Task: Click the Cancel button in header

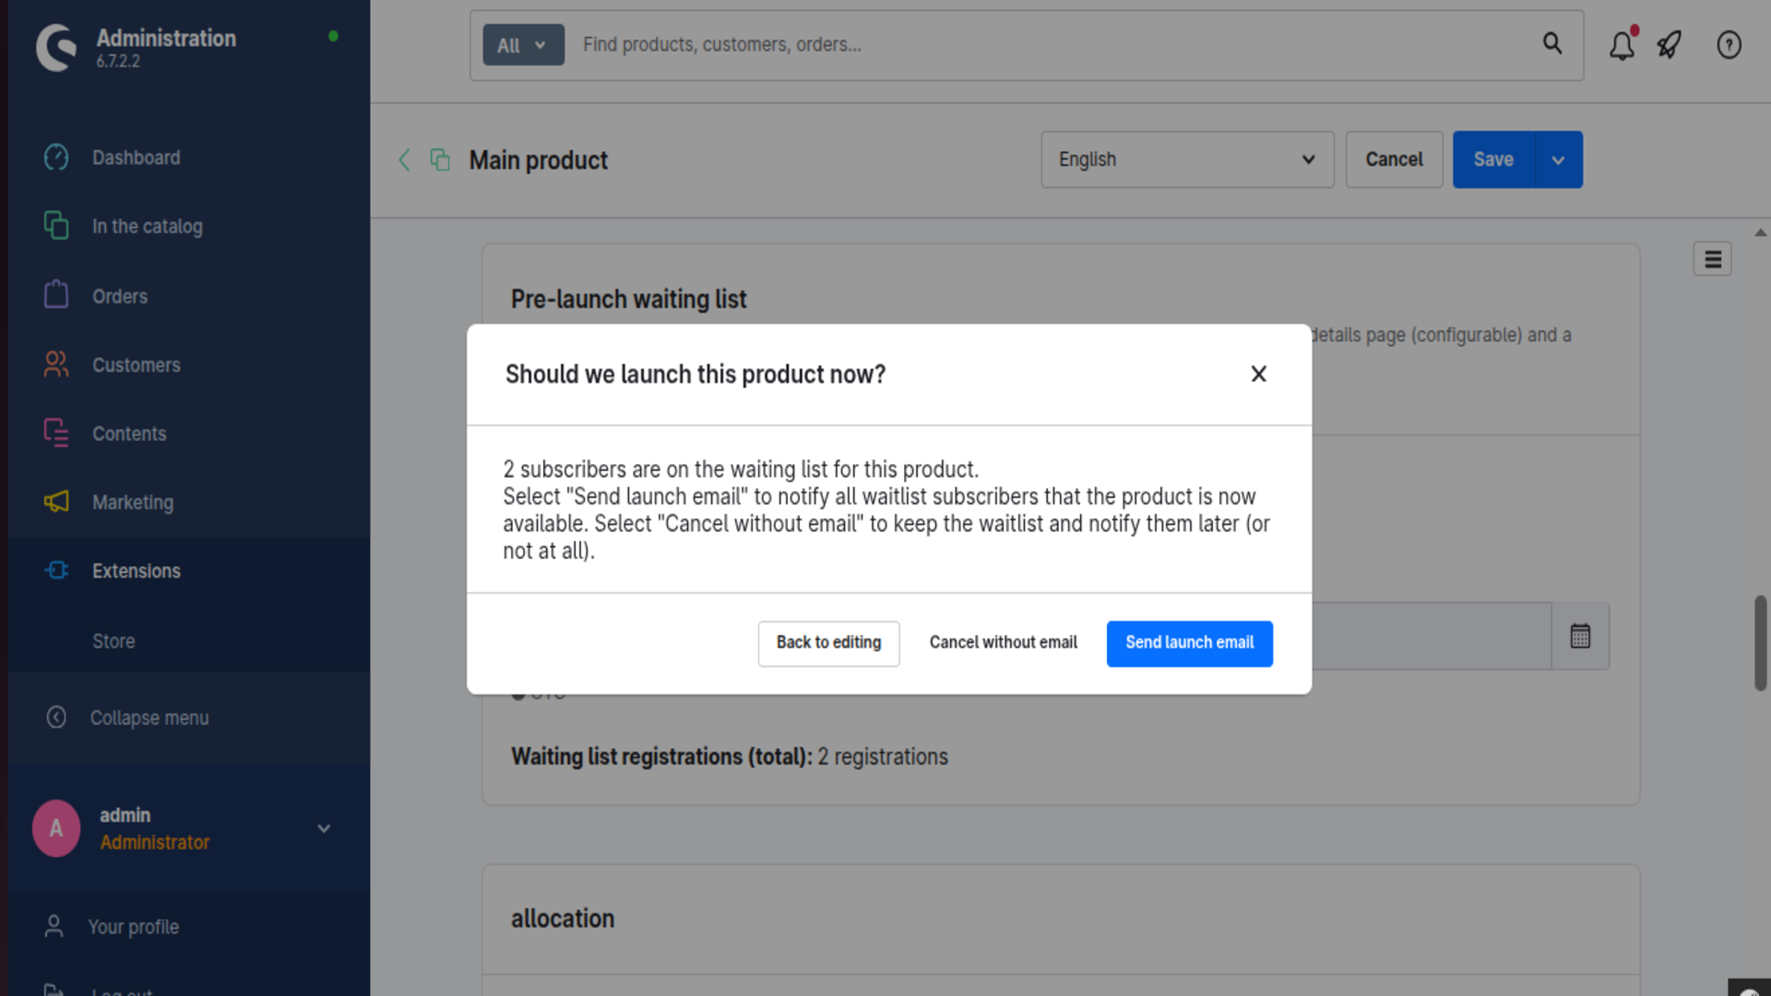Action: 1394,160
